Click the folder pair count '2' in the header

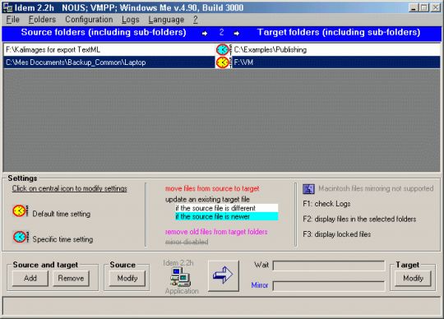[221, 32]
